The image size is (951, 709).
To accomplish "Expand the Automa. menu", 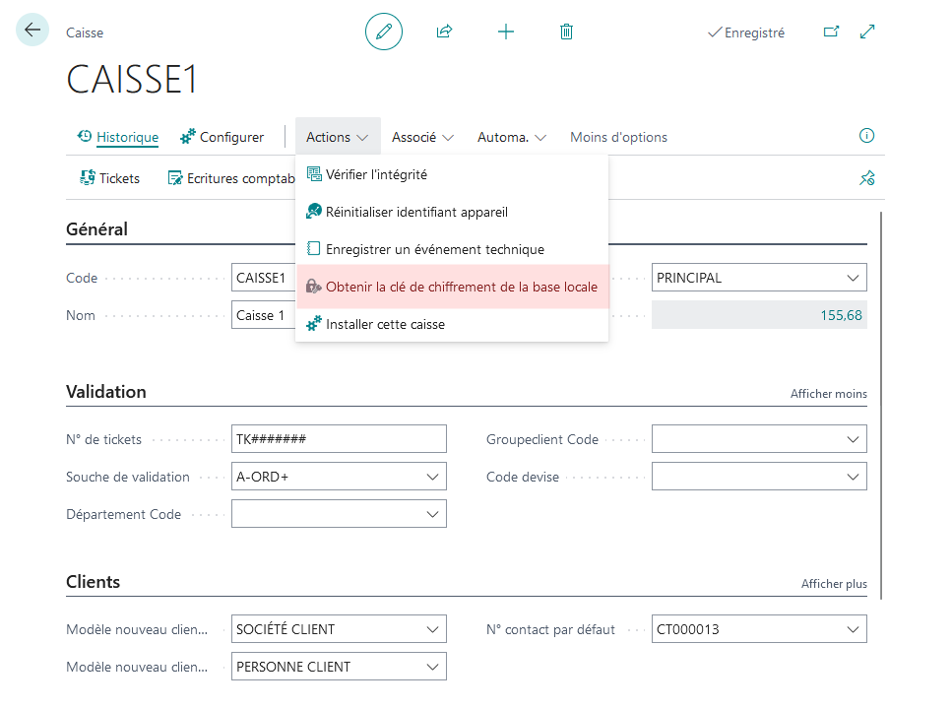I will coord(512,137).
